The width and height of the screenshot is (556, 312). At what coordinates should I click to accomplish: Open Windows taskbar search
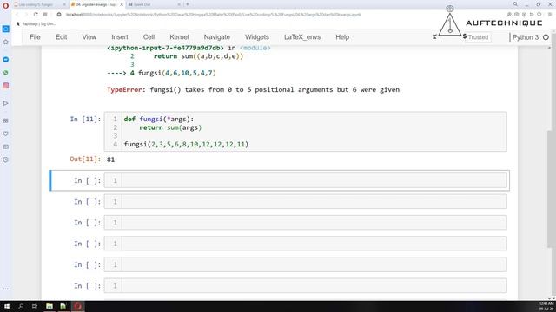tap(21, 306)
